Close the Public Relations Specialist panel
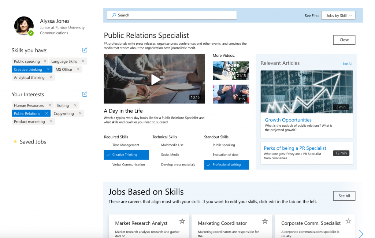The image size is (375, 238). [x=344, y=40]
